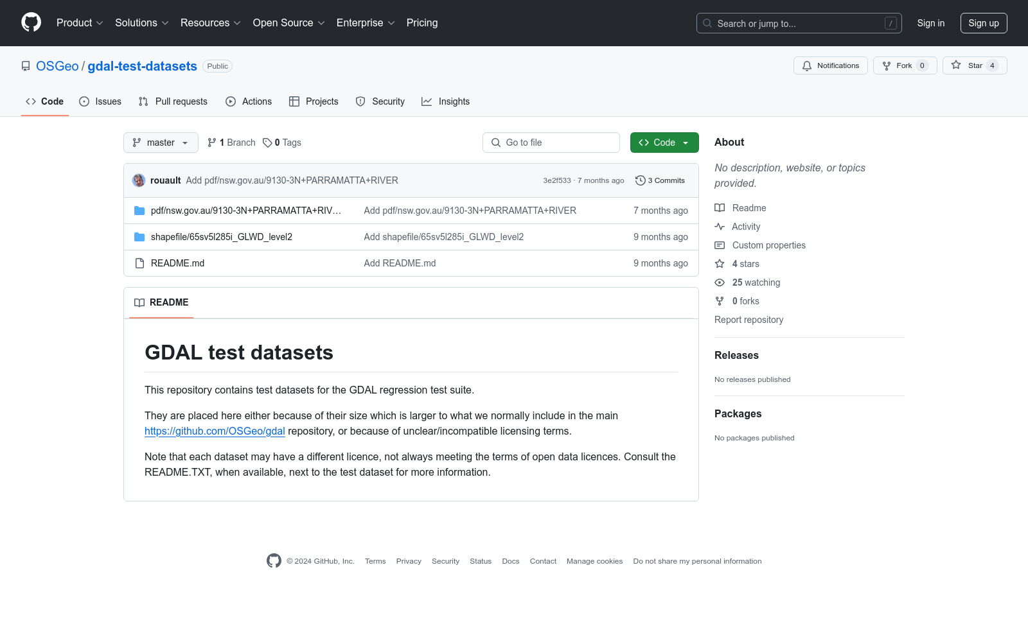This screenshot has width=1028, height=642.
Task: Open the Enterprise dropdown
Action: pos(366,23)
